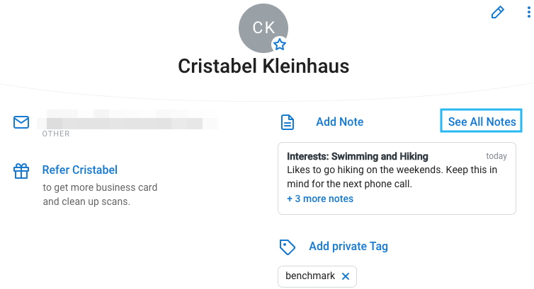Click the envelope email icon

[21, 122]
